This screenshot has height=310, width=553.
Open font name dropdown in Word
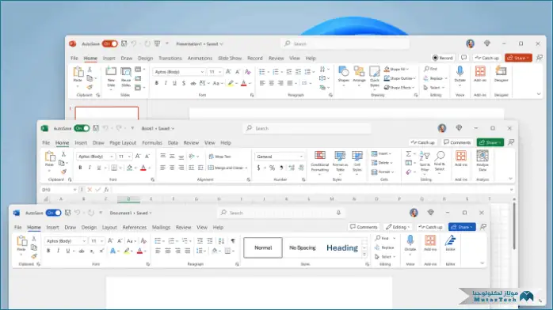84,241
